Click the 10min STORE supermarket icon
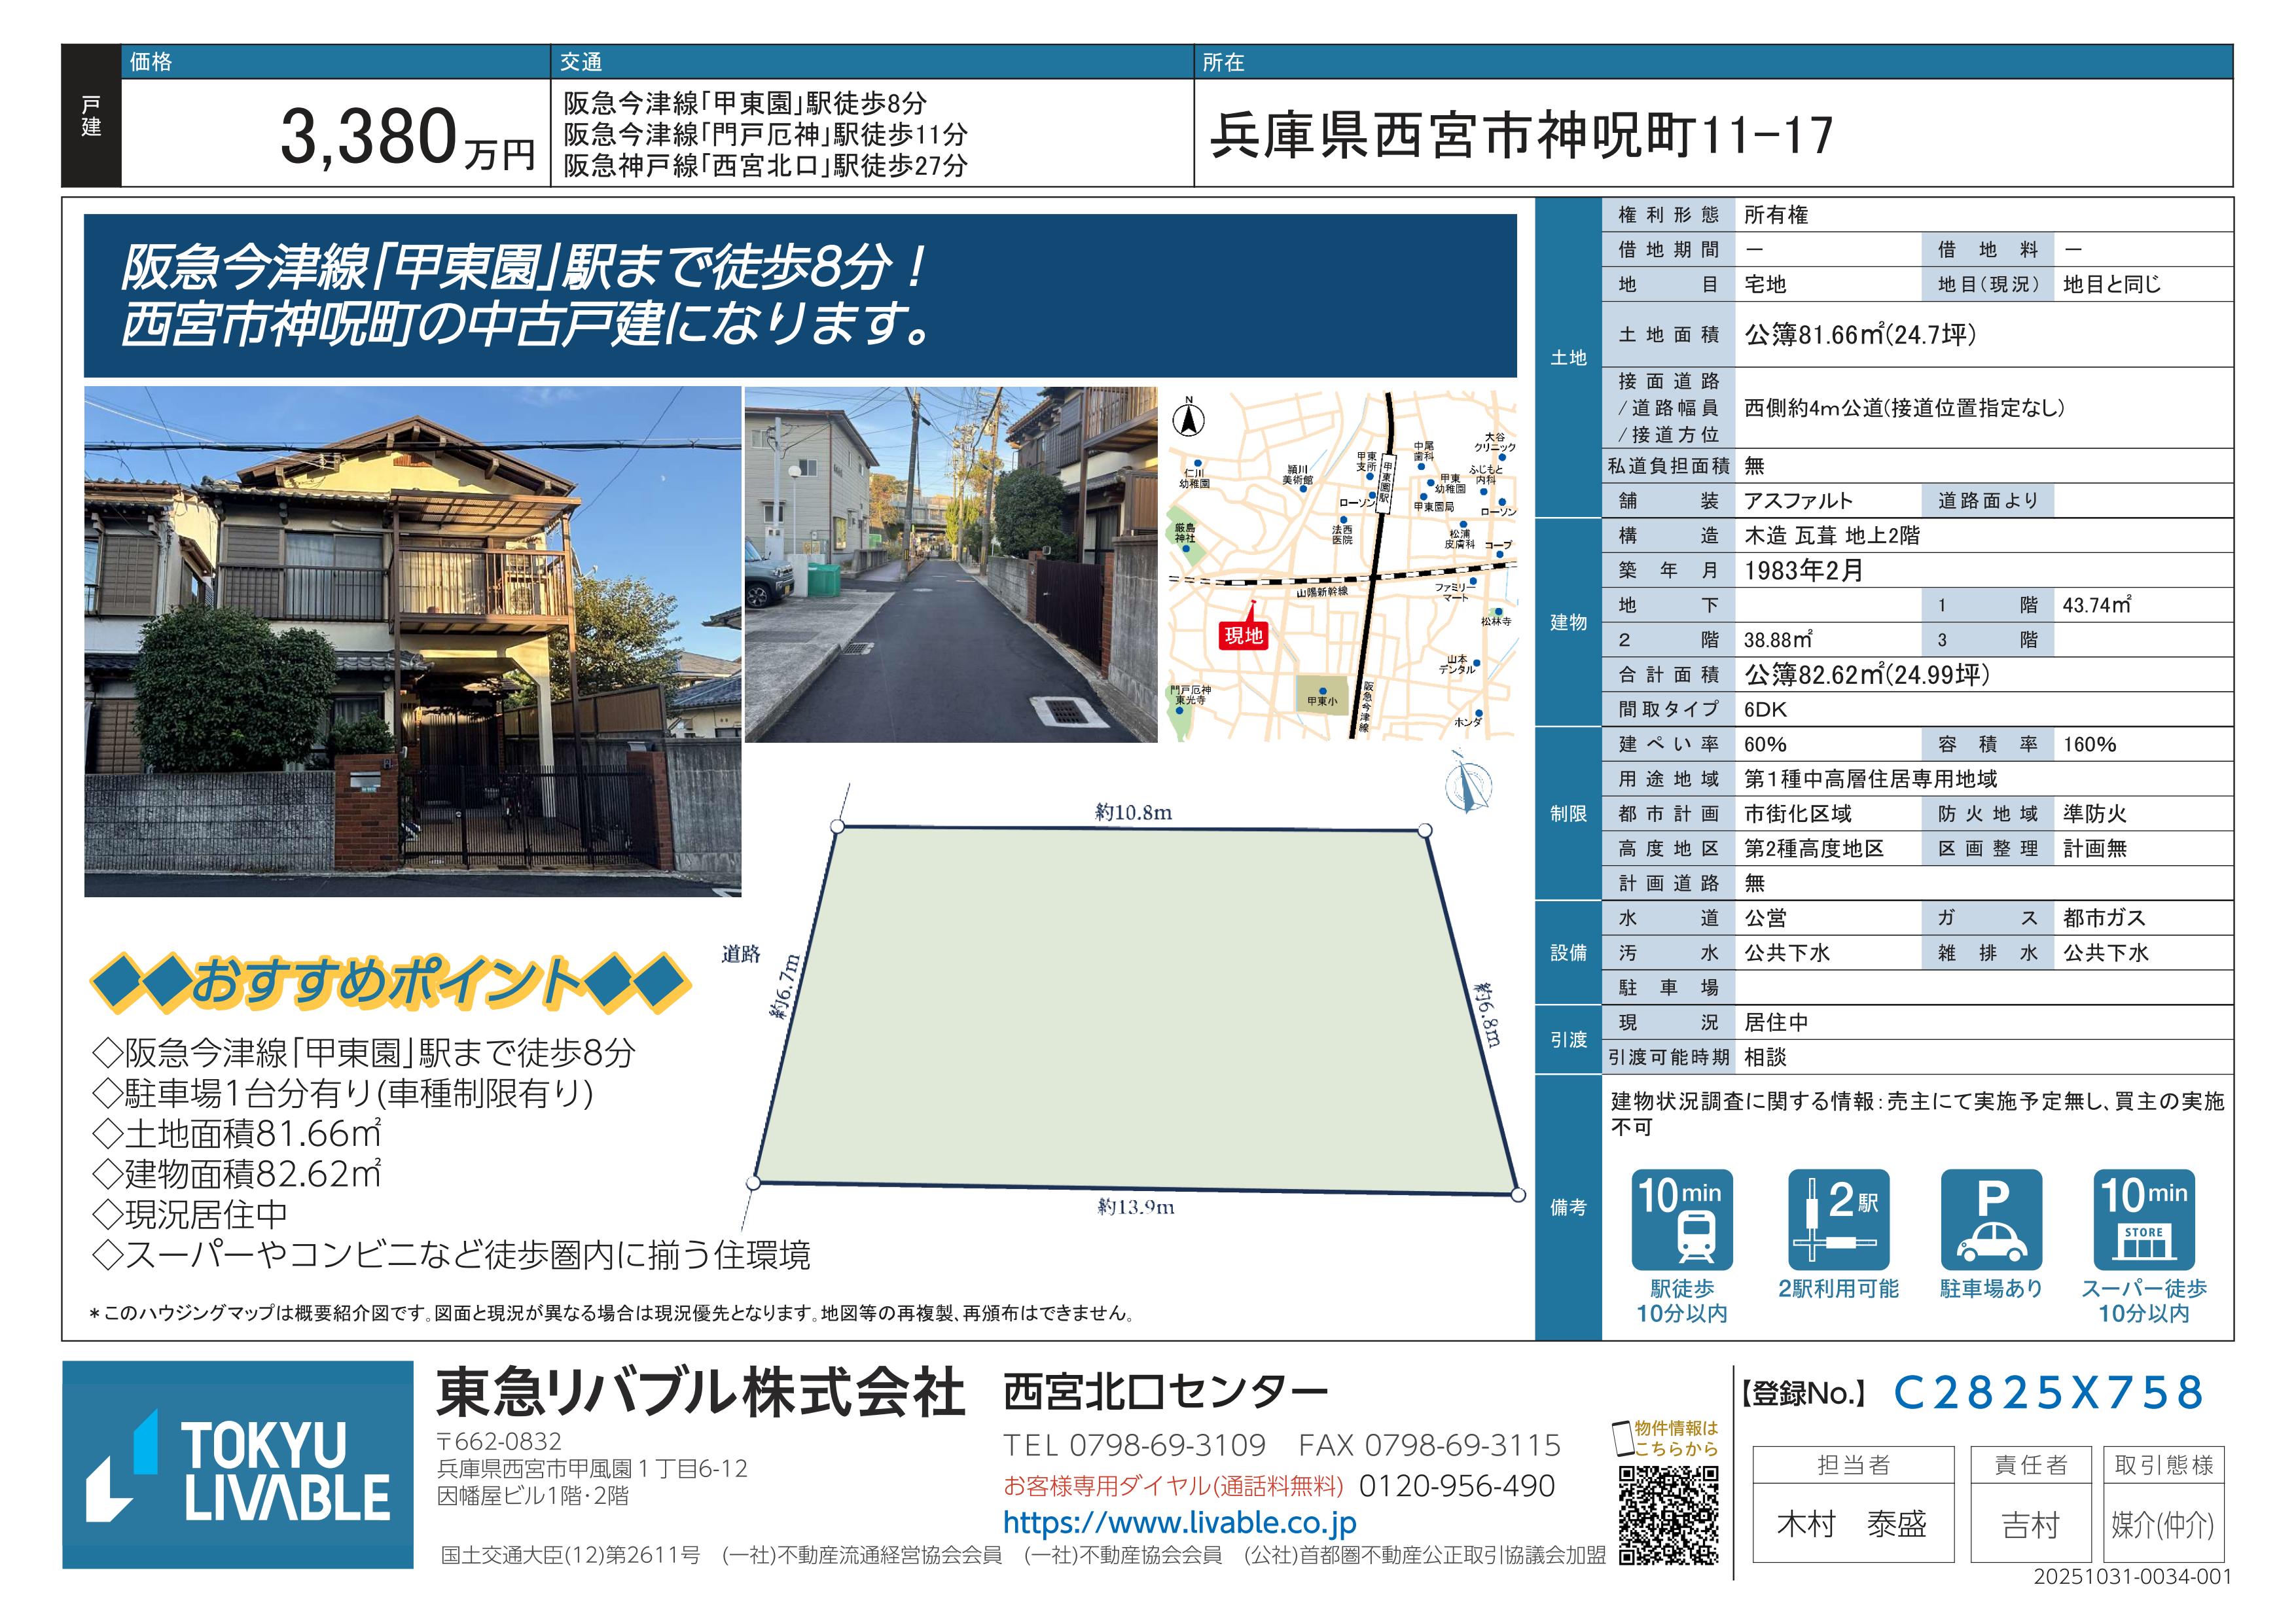The width and height of the screenshot is (2296, 1623). pos(2144,1219)
